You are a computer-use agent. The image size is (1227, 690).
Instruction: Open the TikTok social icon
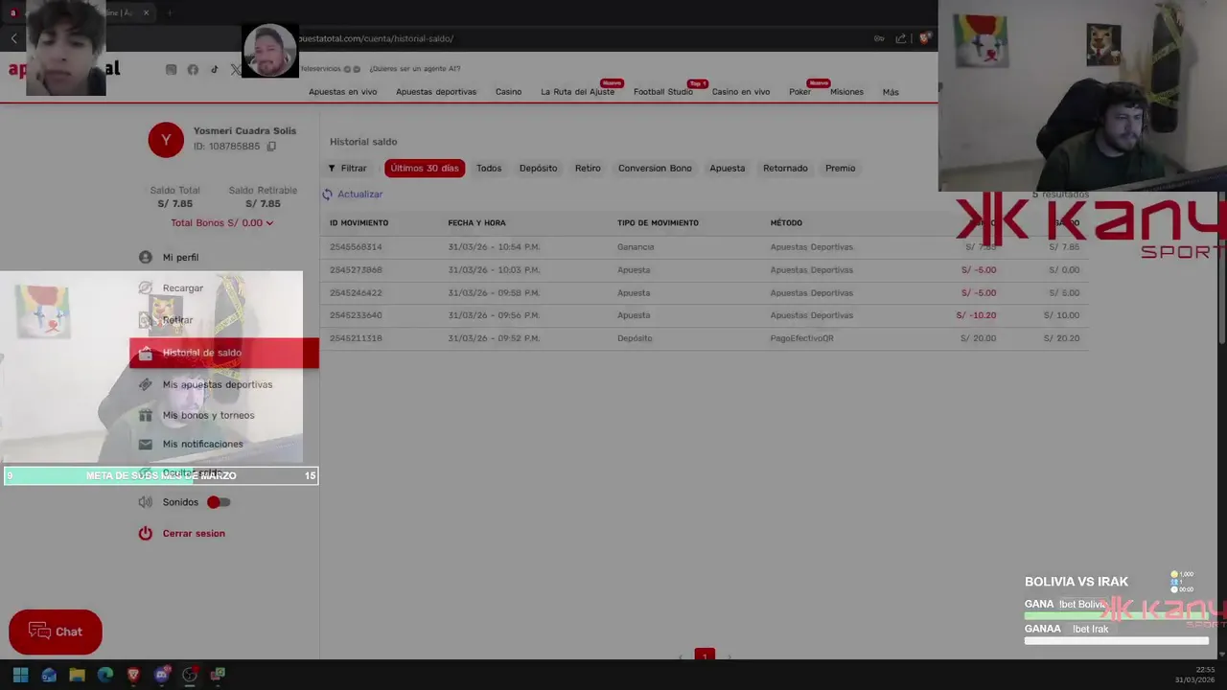pyautogui.click(x=214, y=69)
